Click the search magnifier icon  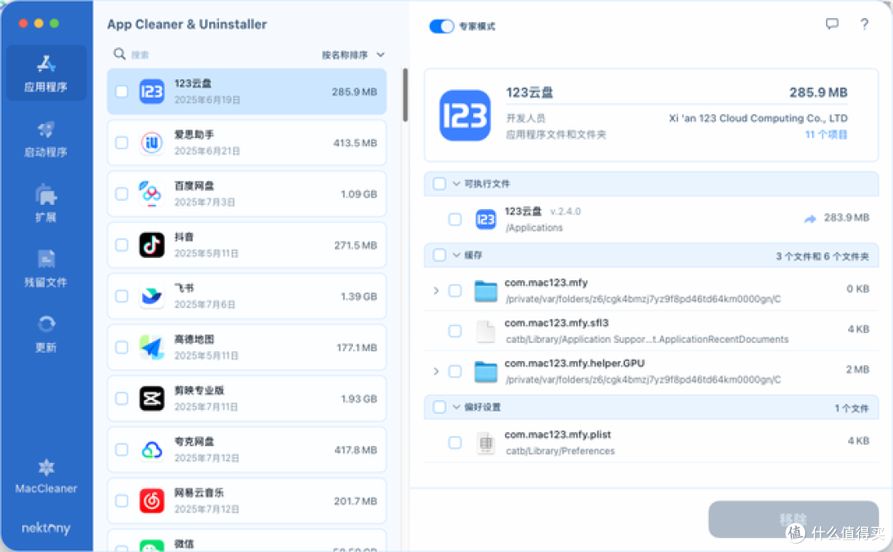coord(119,54)
